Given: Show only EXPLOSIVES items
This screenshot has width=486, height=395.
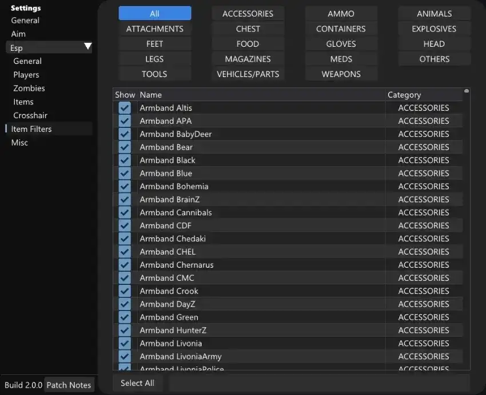Looking at the screenshot, I should click(434, 29).
